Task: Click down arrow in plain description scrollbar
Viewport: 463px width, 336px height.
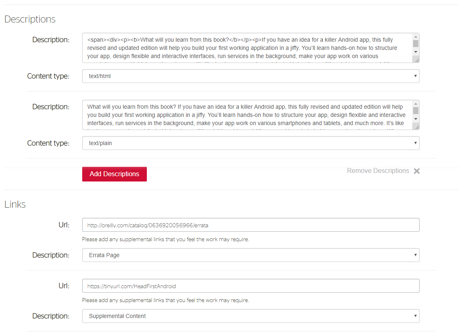Action: 416,119
